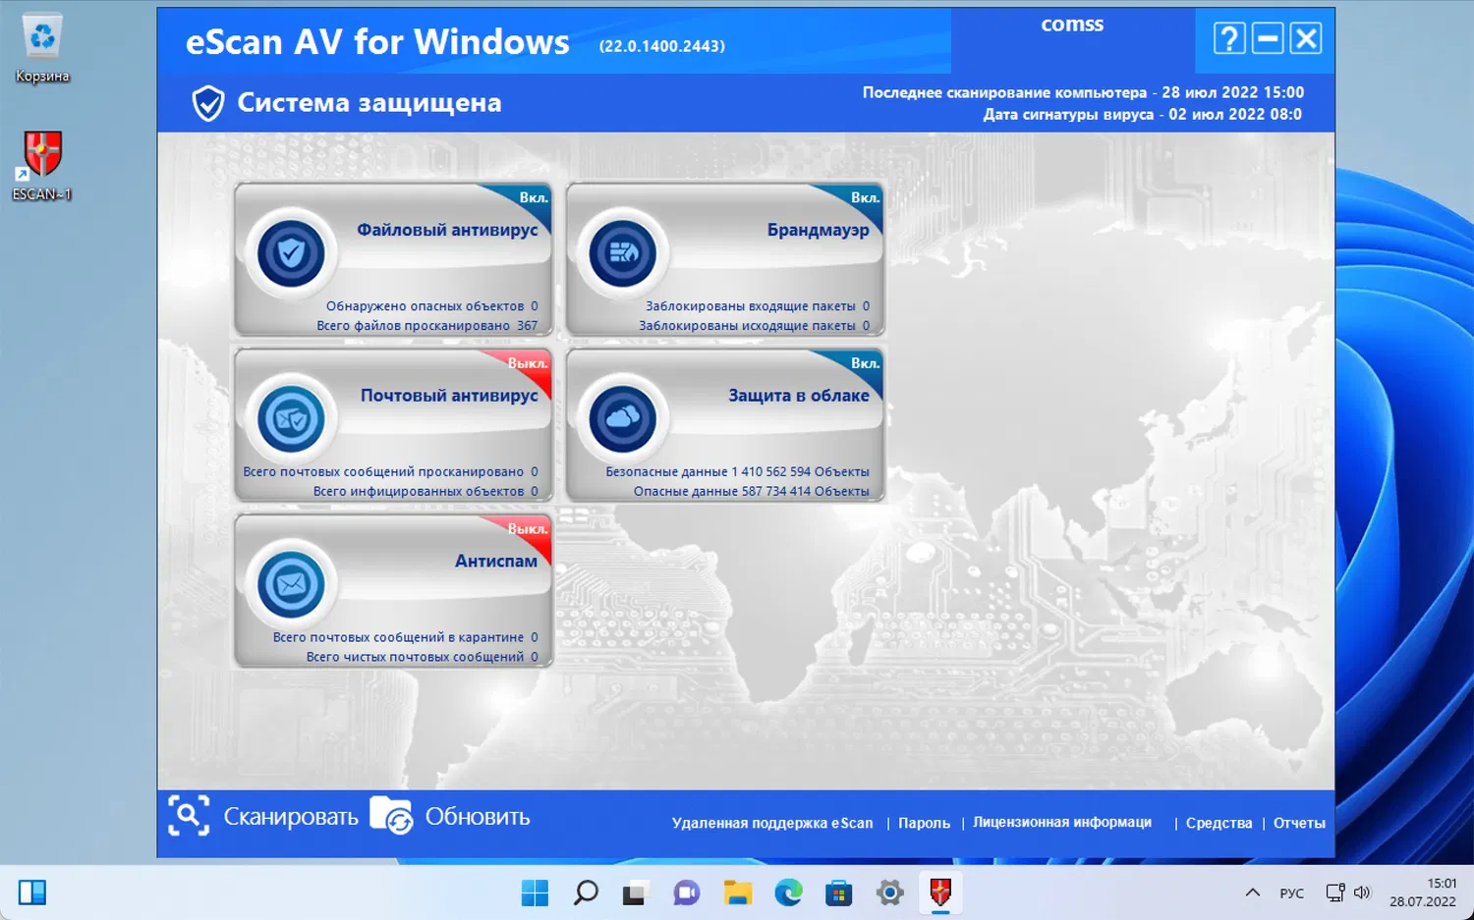Open eScan help question mark button
This screenshot has height=920, width=1474.
point(1229,38)
